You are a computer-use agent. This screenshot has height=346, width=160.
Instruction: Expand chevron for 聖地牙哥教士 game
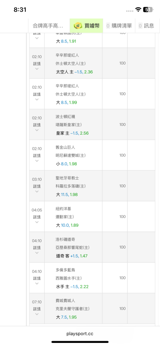(37, 191)
